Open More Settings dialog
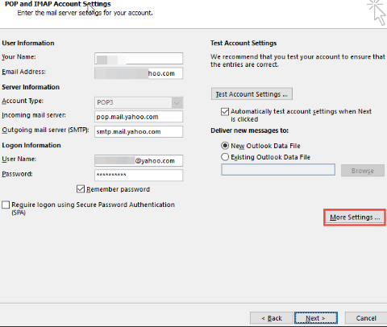Screen dimensions: 387x327 click(355, 217)
